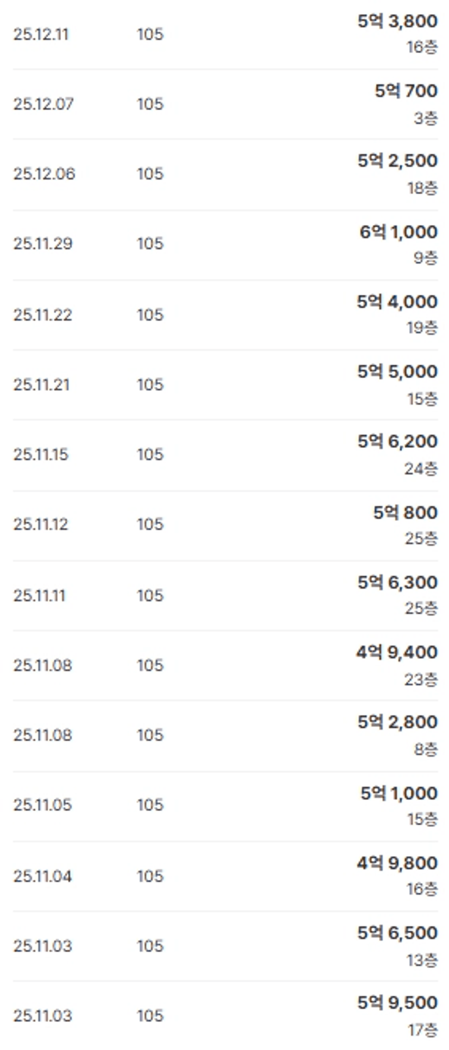
Task: Open the 25.12.07 sale entry
Action: click(x=43, y=104)
